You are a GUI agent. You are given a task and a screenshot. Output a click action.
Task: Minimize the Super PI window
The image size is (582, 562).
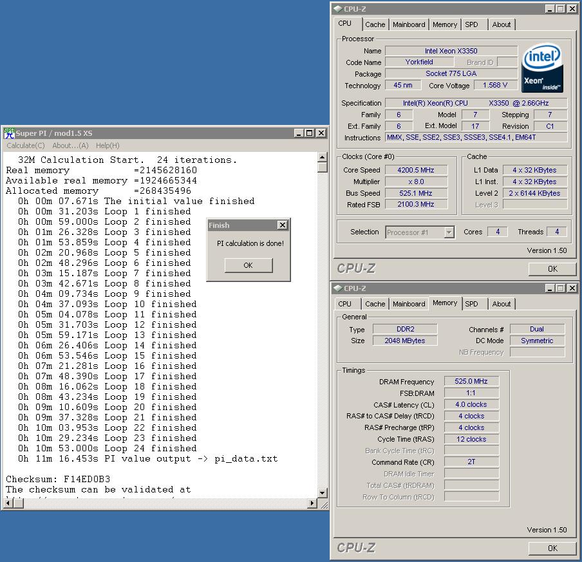tap(299, 133)
